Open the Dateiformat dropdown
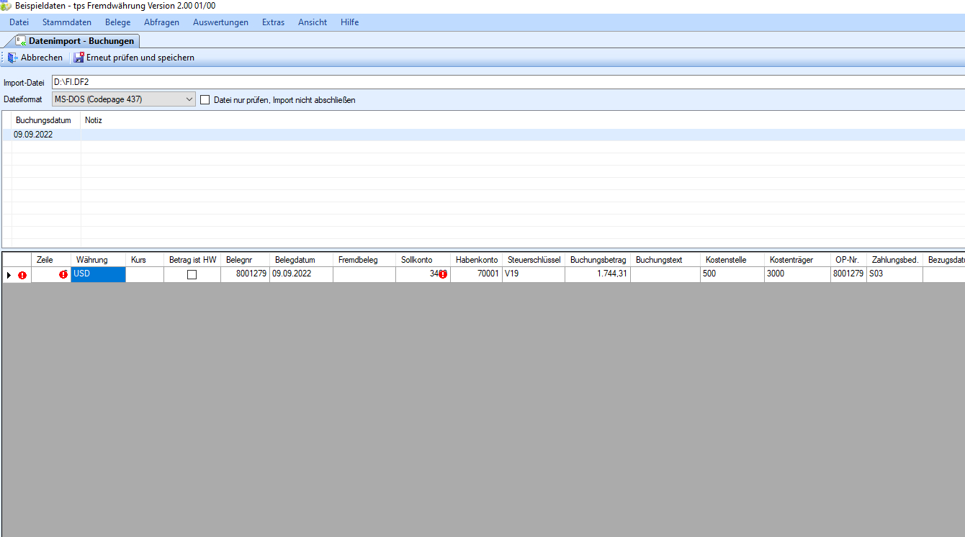 (x=189, y=99)
